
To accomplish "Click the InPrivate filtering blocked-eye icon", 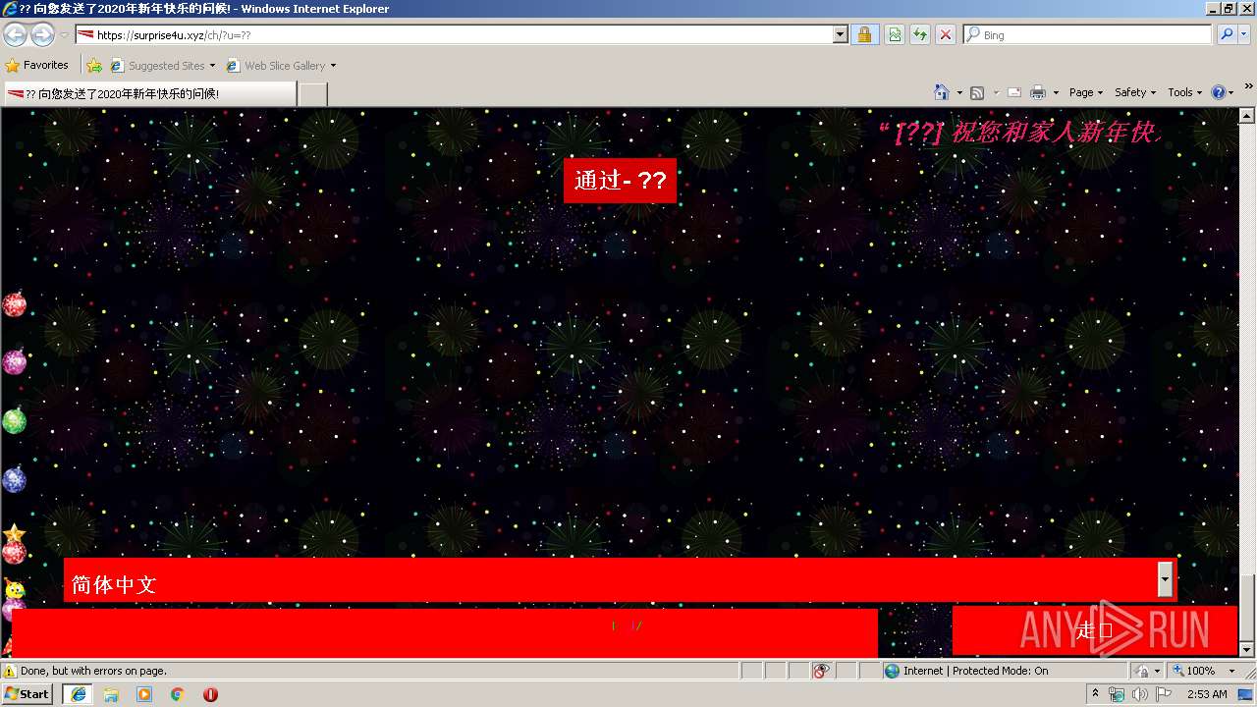I will (x=822, y=671).
